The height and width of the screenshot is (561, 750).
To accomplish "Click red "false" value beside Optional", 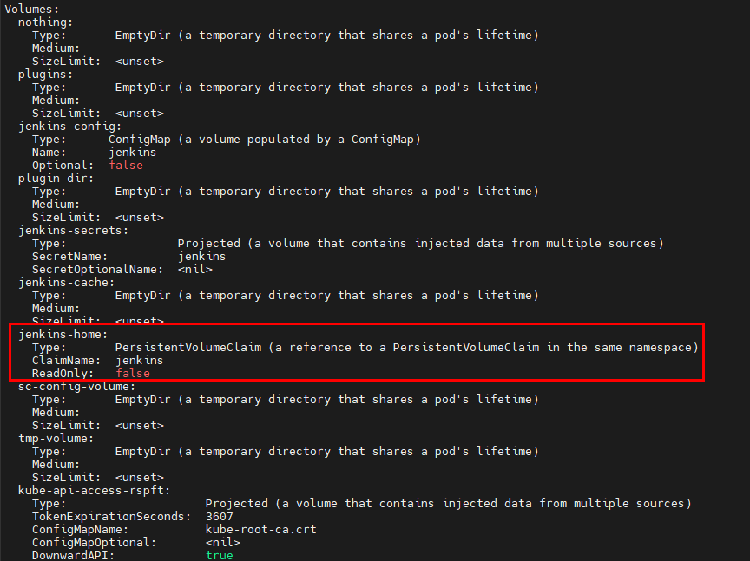I will click(x=126, y=166).
